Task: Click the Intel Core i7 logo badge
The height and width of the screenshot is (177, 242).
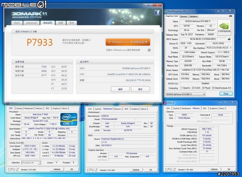Action: pos(69,119)
